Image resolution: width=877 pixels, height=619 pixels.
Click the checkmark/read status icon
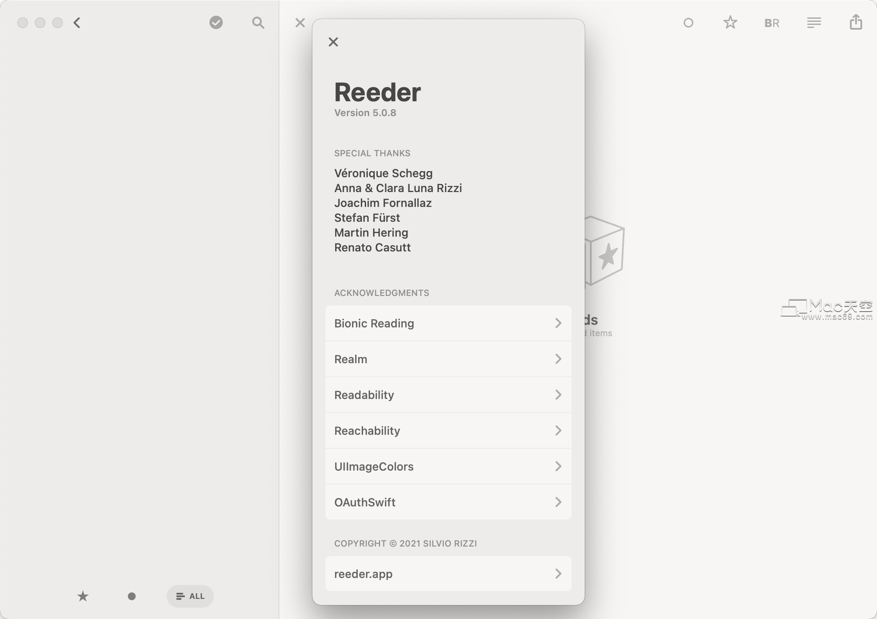(x=216, y=22)
